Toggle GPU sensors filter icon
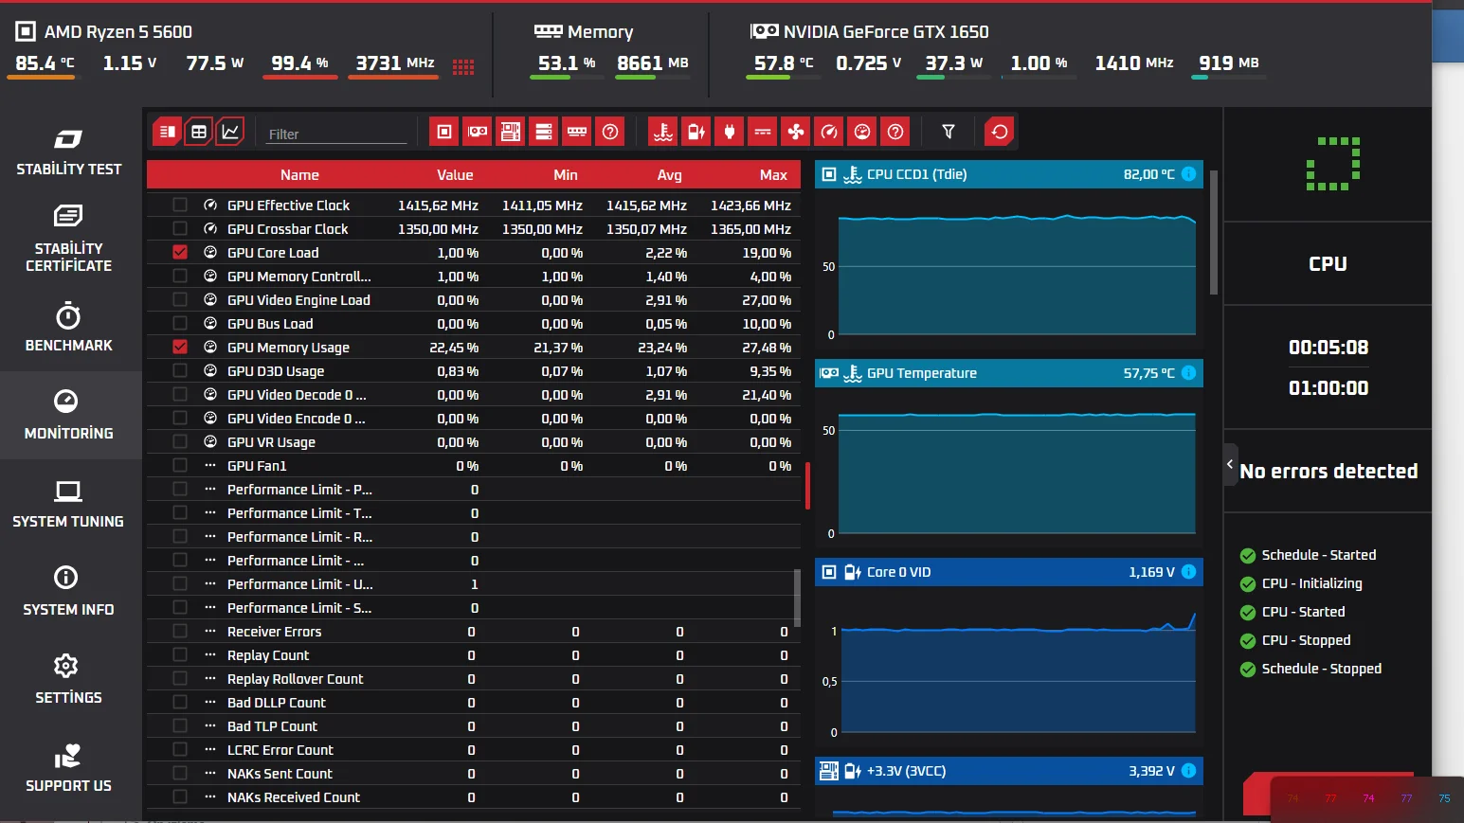This screenshot has width=1464, height=823. click(478, 132)
